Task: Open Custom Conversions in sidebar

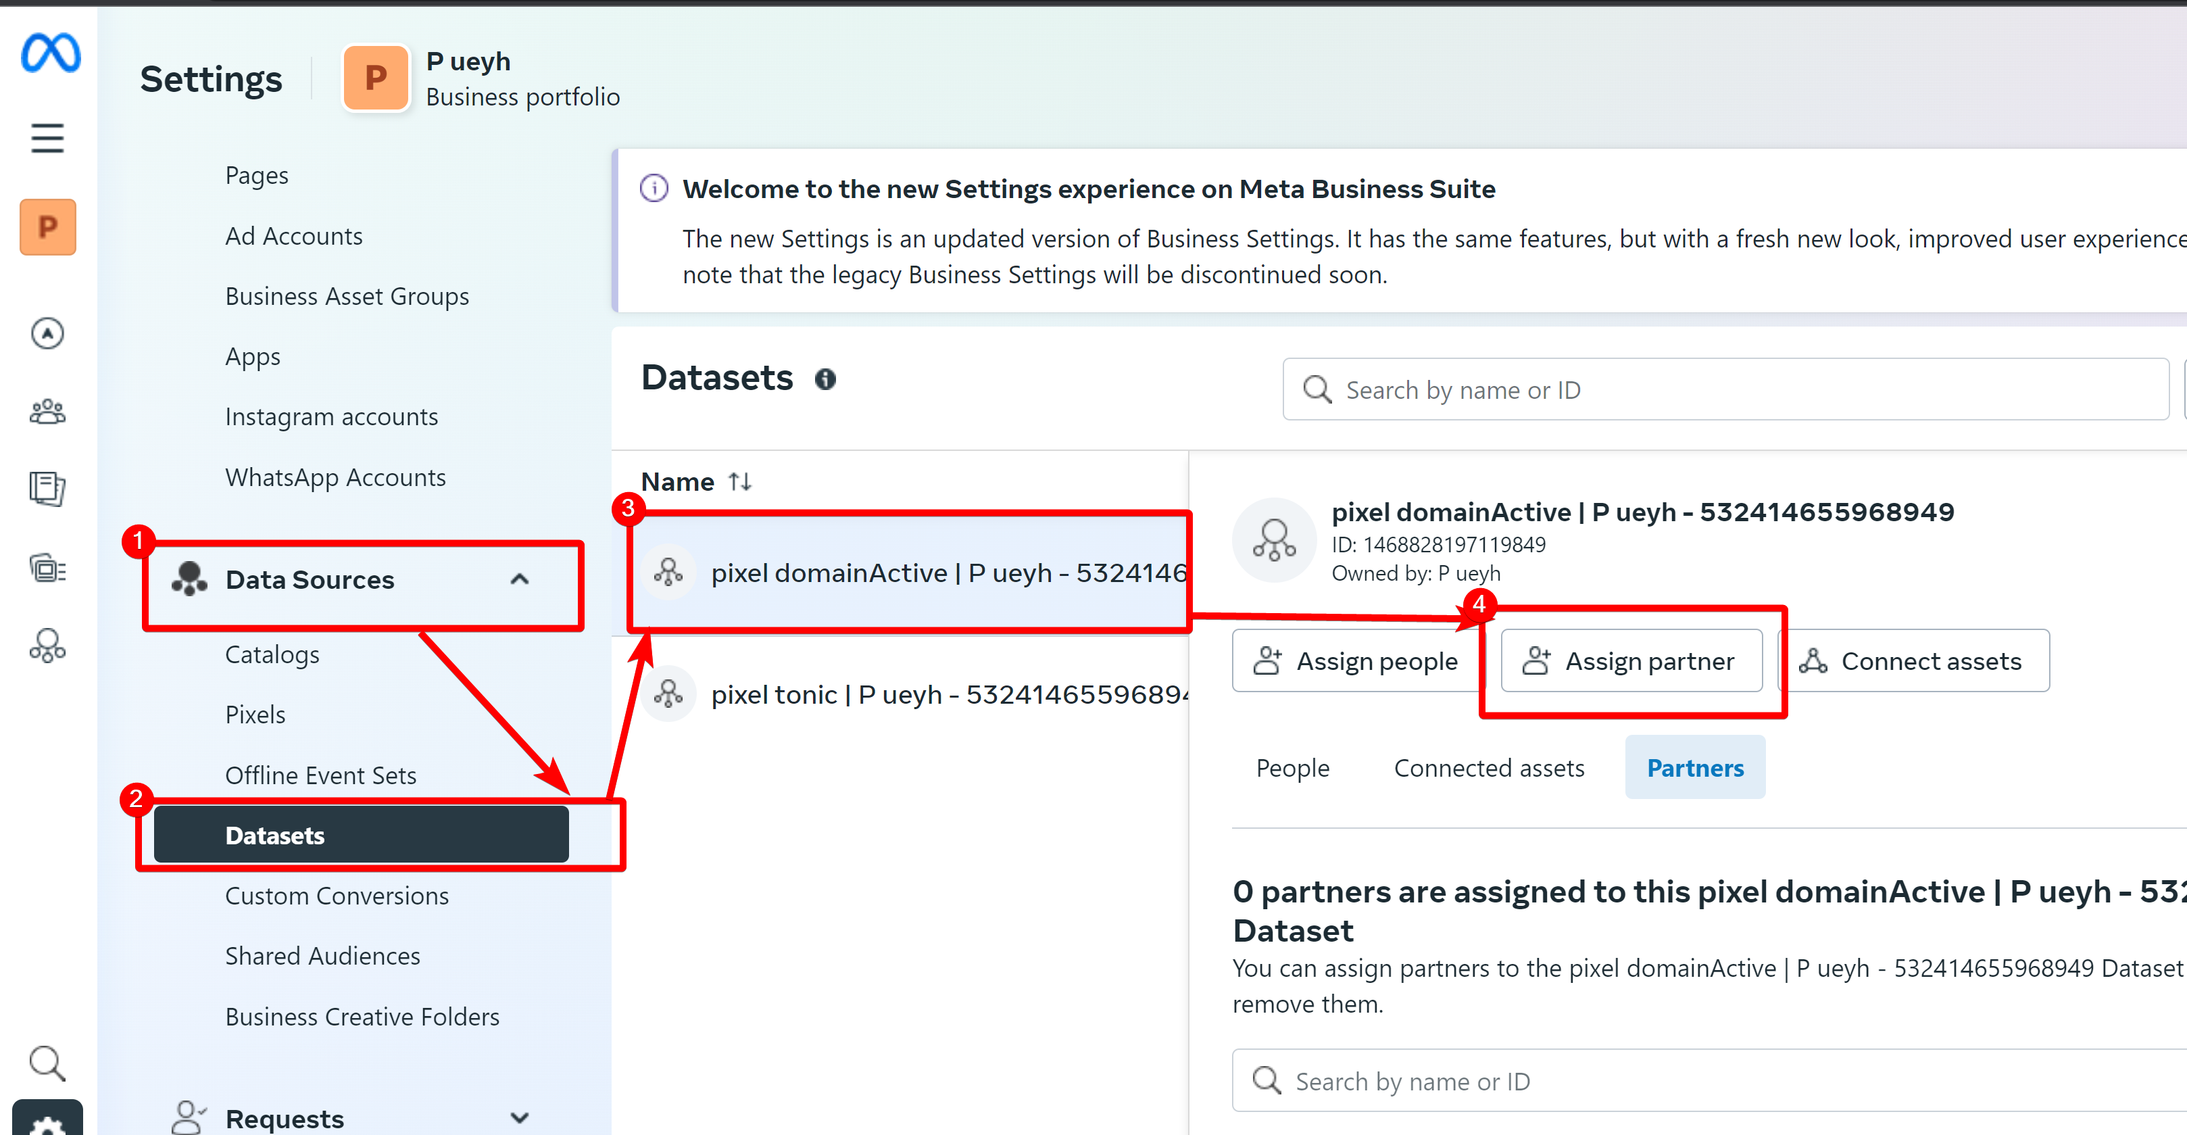Action: 337,896
